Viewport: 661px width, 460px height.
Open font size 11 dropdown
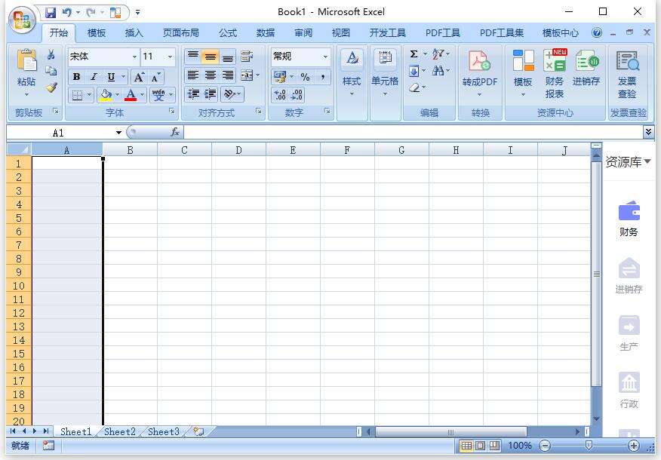point(171,57)
